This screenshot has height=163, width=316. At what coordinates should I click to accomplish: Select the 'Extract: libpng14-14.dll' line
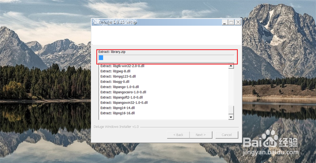[118, 108]
